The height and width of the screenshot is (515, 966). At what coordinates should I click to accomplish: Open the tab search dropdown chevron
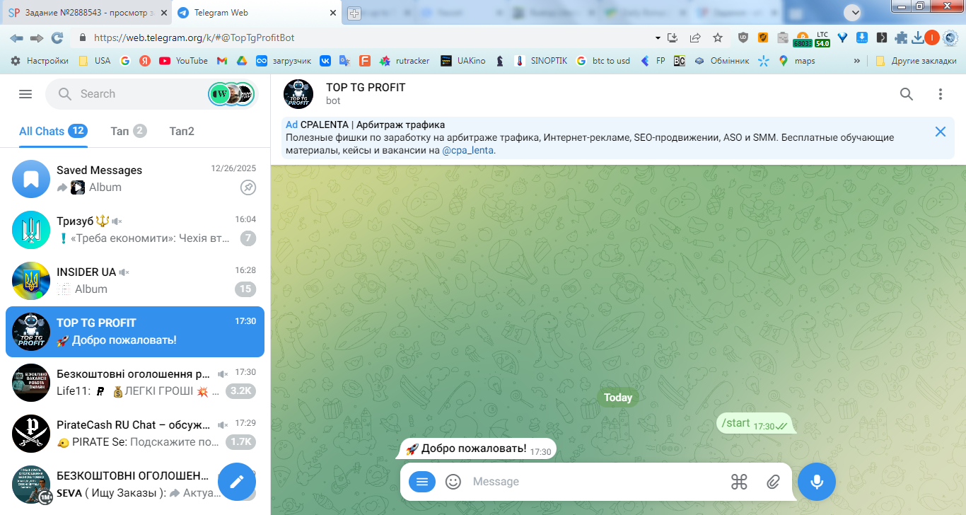click(854, 12)
